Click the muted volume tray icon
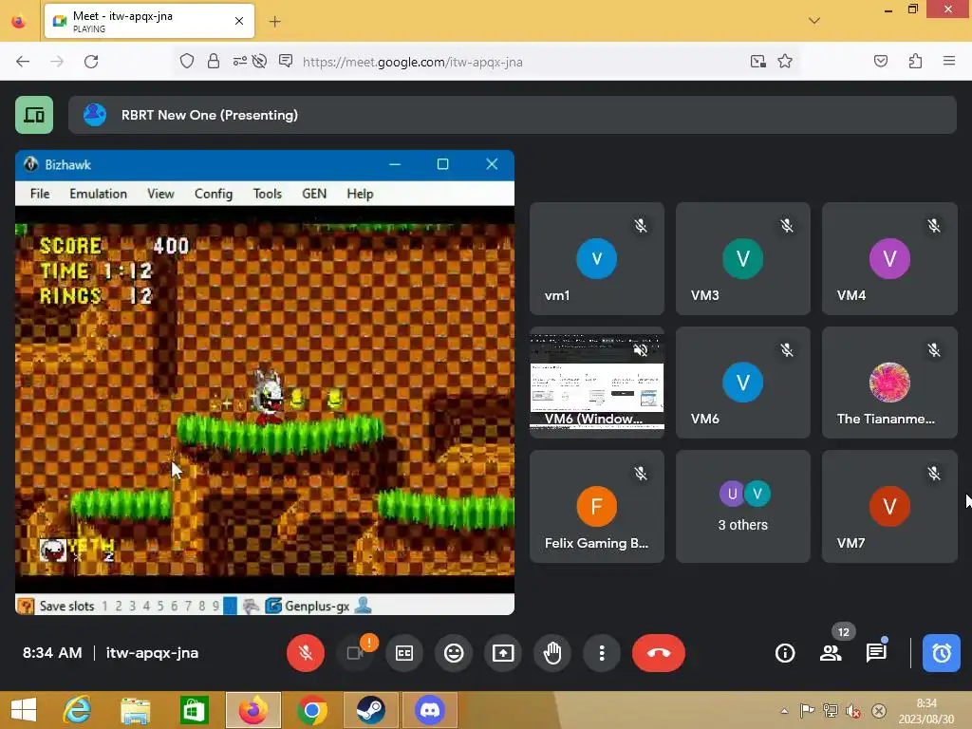The image size is (972, 729). point(853,711)
